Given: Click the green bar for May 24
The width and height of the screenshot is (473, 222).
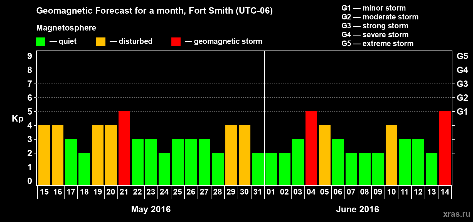Looking at the screenshot, I should (x=164, y=169).
